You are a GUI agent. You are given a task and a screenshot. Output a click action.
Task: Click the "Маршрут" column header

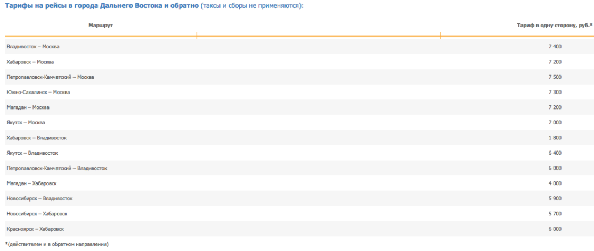click(x=101, y=25)
